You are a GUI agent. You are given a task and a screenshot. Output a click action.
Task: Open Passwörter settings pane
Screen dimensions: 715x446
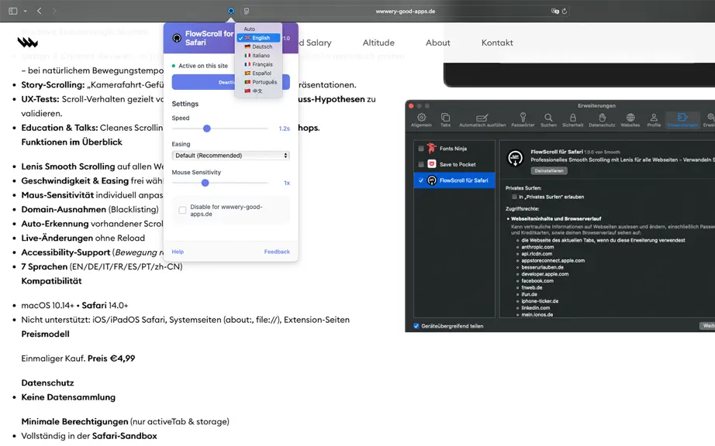click(523, 120)
